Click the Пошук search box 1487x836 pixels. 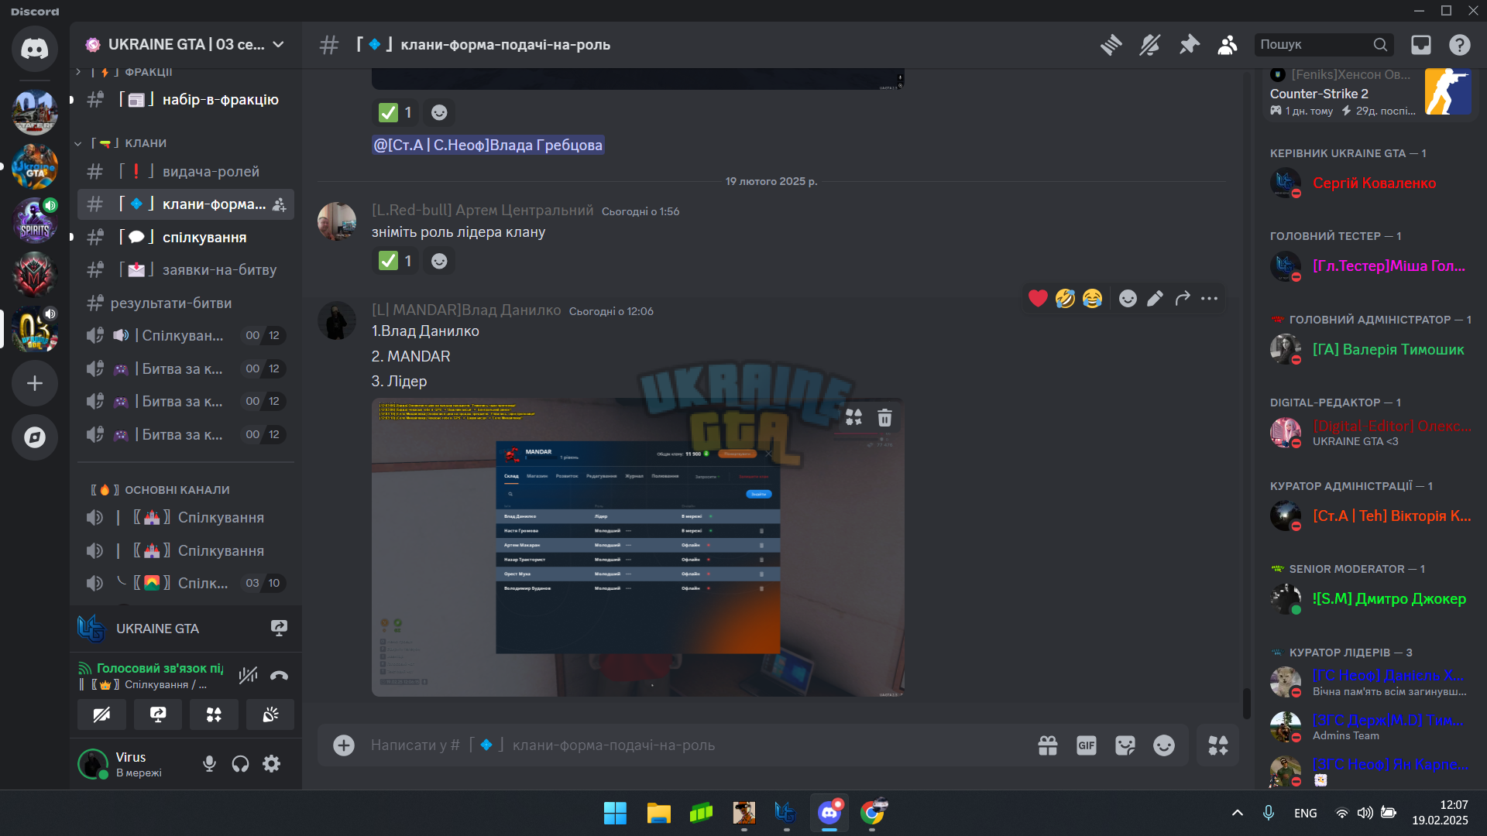pos(1324,45)
